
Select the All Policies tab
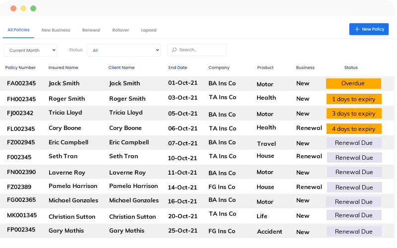18,30
